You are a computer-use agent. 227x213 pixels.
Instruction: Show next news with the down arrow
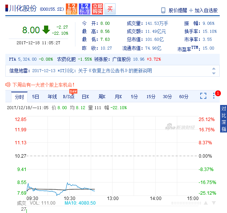pyautogui.click(x=214, y=73)
